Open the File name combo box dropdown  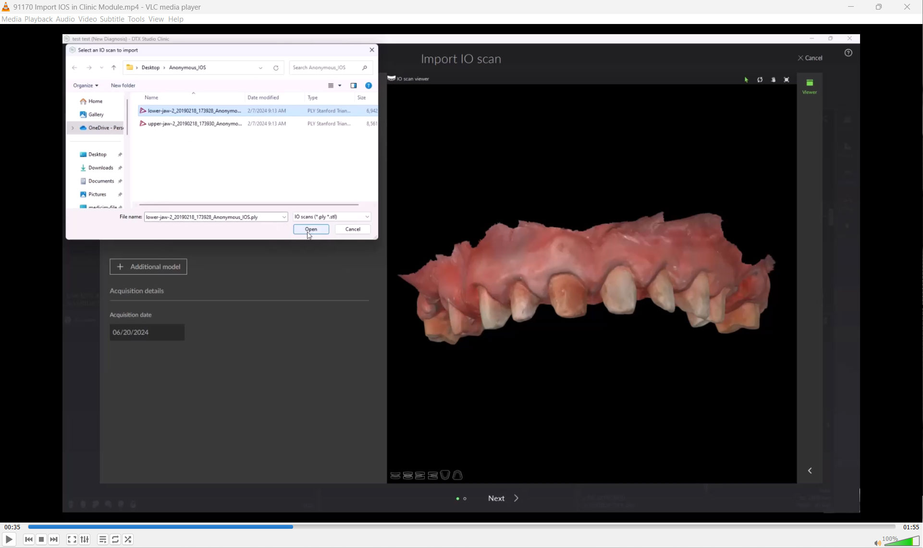coord(284,217)
